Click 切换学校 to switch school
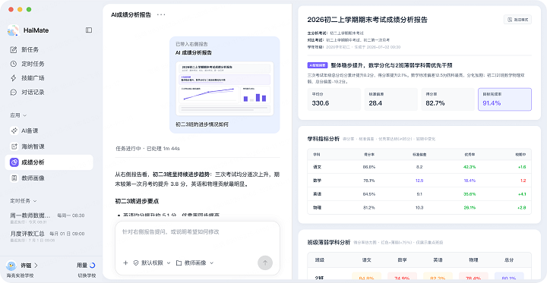The width and height of the screenshot is (547, 283). point(87,275)
